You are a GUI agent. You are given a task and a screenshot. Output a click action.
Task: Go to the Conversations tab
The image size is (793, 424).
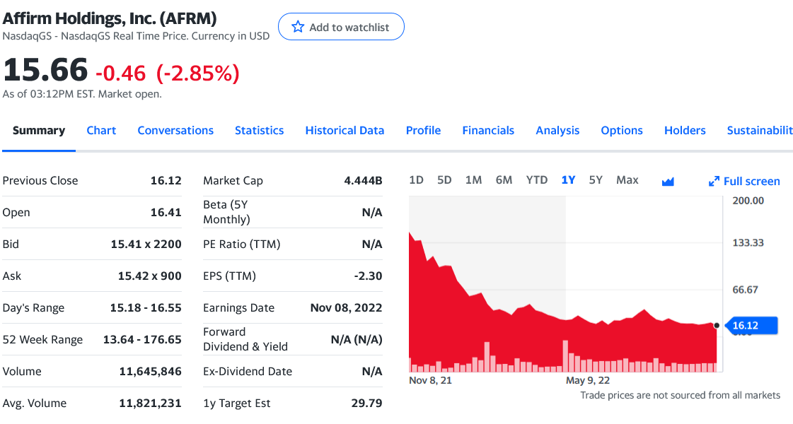coord(175,131)
